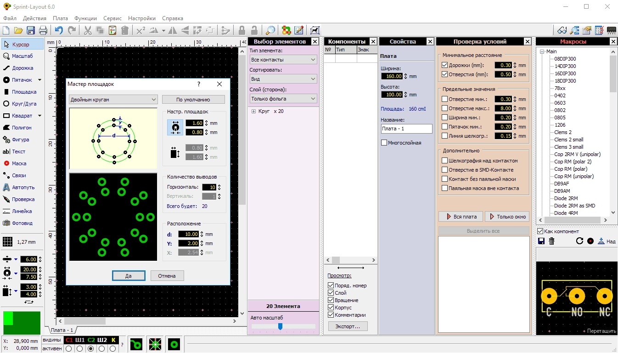
Task: Open a file with the folder icon
Action: [x=18, y=30]
